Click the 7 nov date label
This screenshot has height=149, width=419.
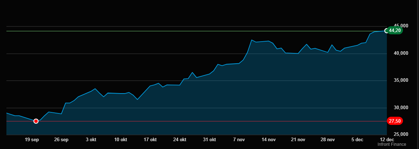(239, 139)
